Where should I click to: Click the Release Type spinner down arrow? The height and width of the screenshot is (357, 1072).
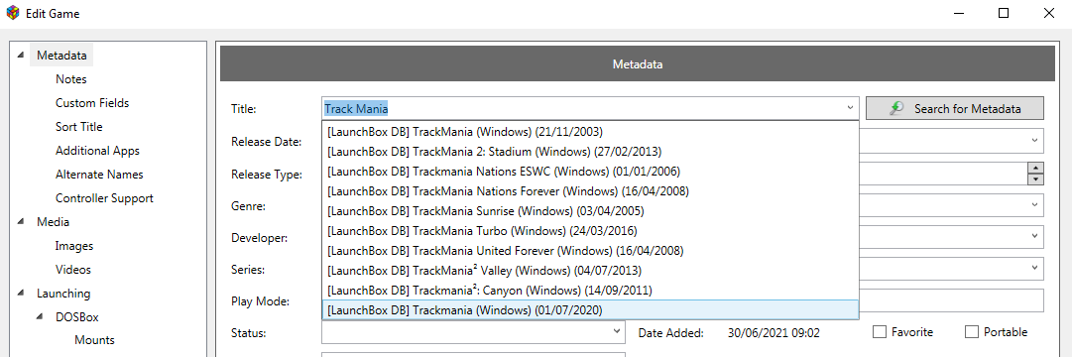[1035, 179]
